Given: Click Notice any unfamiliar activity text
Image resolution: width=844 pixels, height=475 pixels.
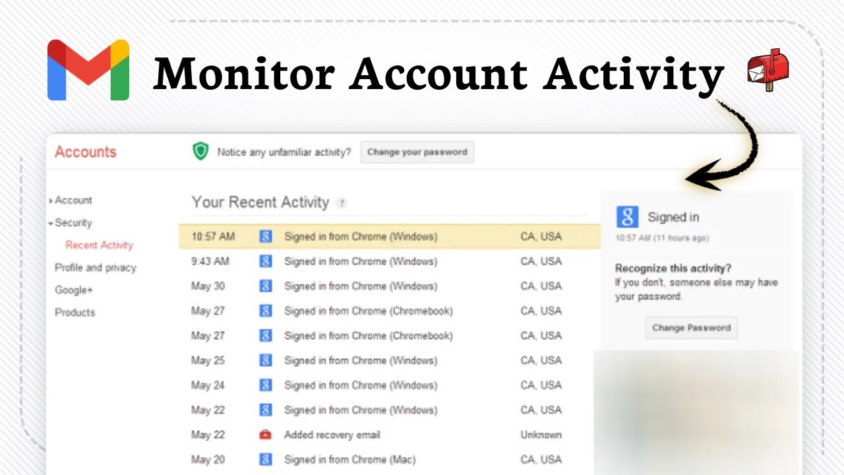Looking at the screenshot, I should click(284, 152).
